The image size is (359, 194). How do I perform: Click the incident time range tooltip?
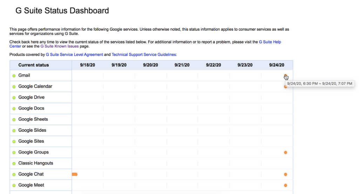click(x=320, y=84)
